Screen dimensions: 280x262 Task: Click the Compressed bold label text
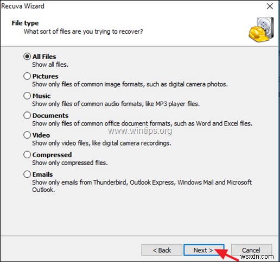pyautogui.click(x=52, y=155)
